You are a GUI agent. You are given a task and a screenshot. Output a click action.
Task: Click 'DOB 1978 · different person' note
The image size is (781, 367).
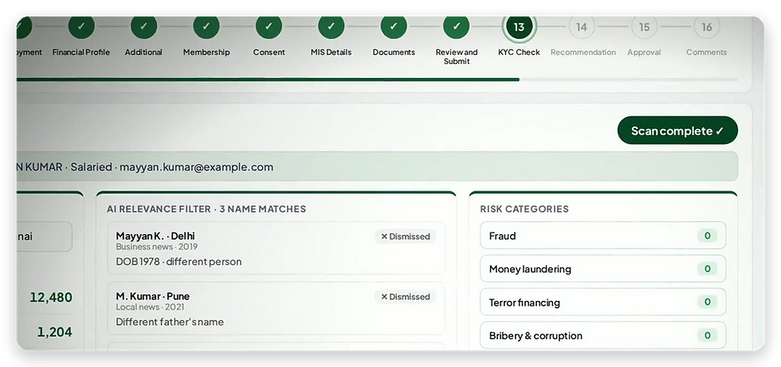coord(179,262)
